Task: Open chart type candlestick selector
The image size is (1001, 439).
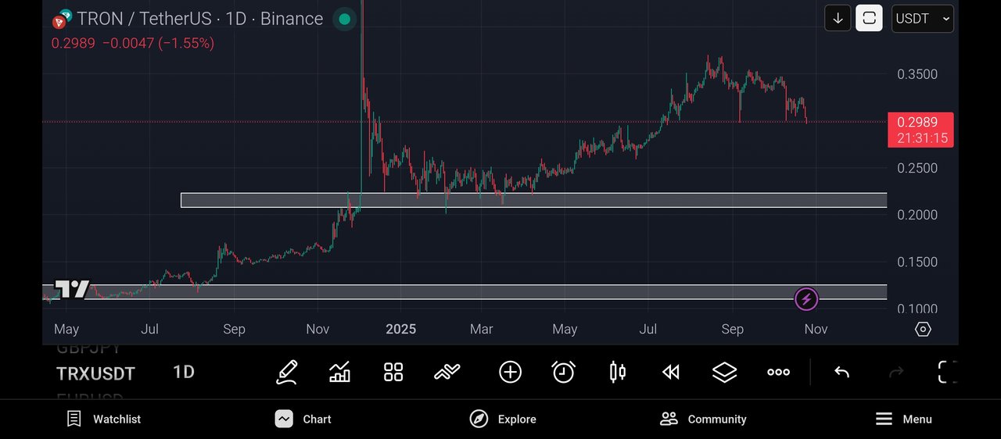Action: (x=617, y=373)
